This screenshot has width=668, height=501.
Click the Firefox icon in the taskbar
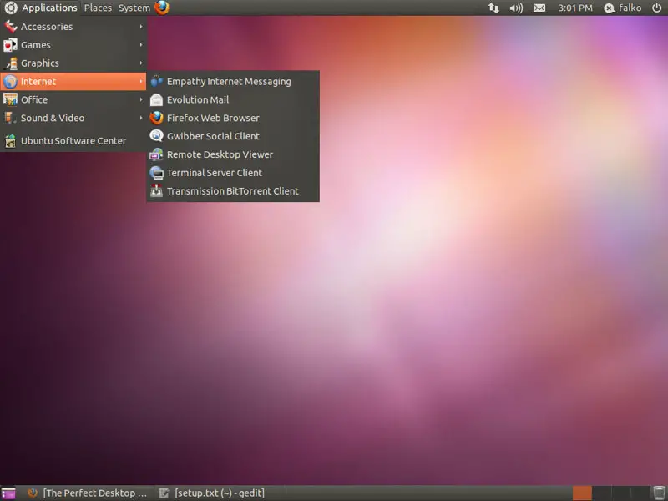click(x=33, y=493)
